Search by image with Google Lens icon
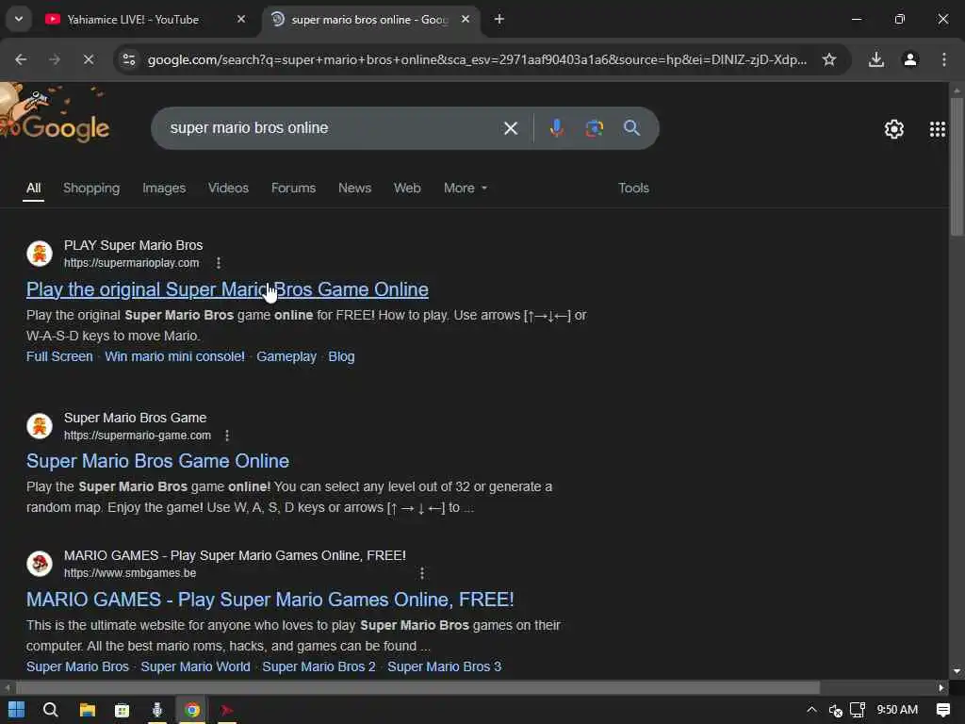 pyautogui.click(x=594, y=128)
